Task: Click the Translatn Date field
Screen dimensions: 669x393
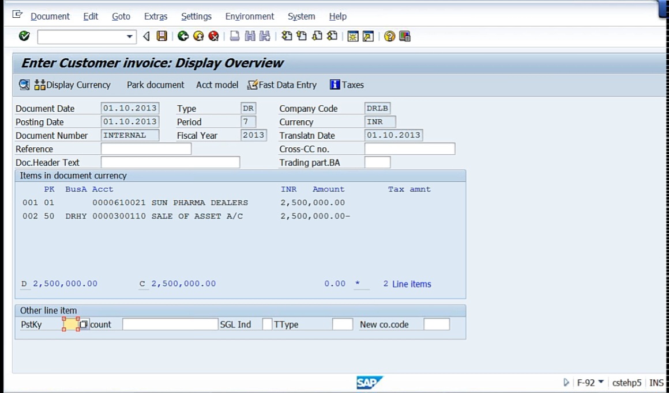Action: (394, 135)
